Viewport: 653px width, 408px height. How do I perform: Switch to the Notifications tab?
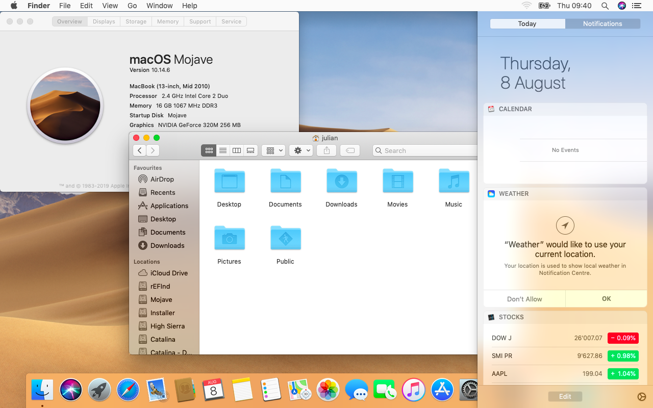(602, 24)
